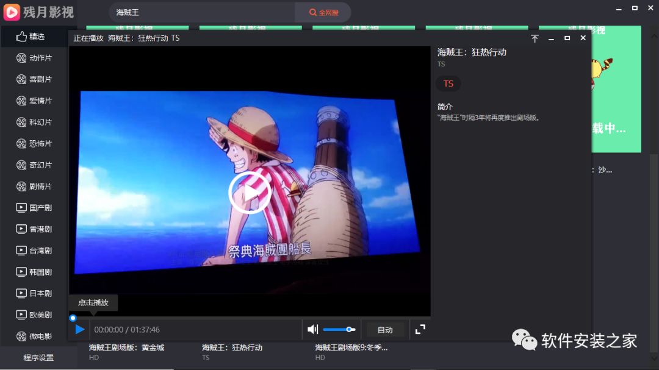
Task: Click the video progress bar handle
Action: click(73, 318)
